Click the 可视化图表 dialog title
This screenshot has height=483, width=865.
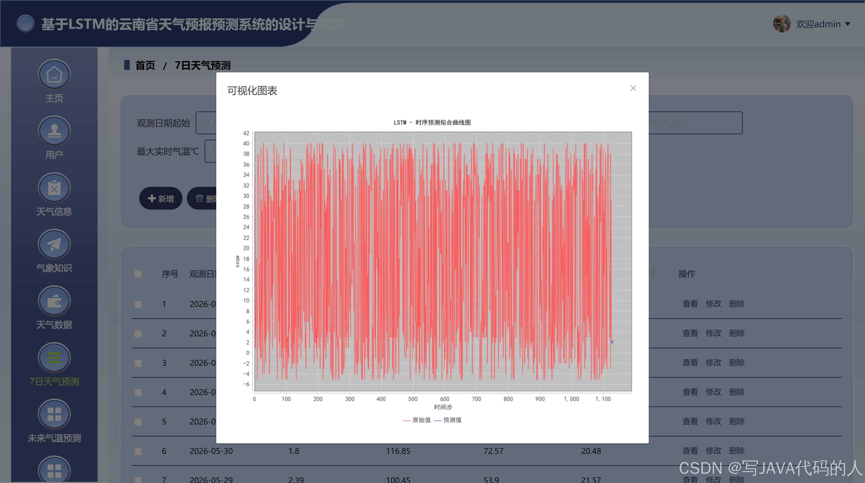pyautogui.click(x=252, y=91)
